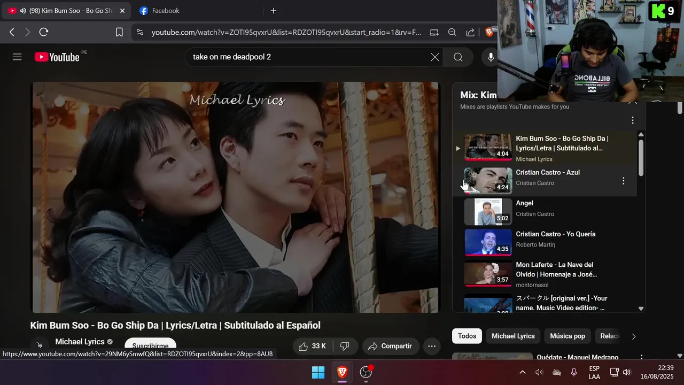Close the Kim Bum Soo tab
The width and height of the screenshot is (684, 385).
click(x=122, y=11)
